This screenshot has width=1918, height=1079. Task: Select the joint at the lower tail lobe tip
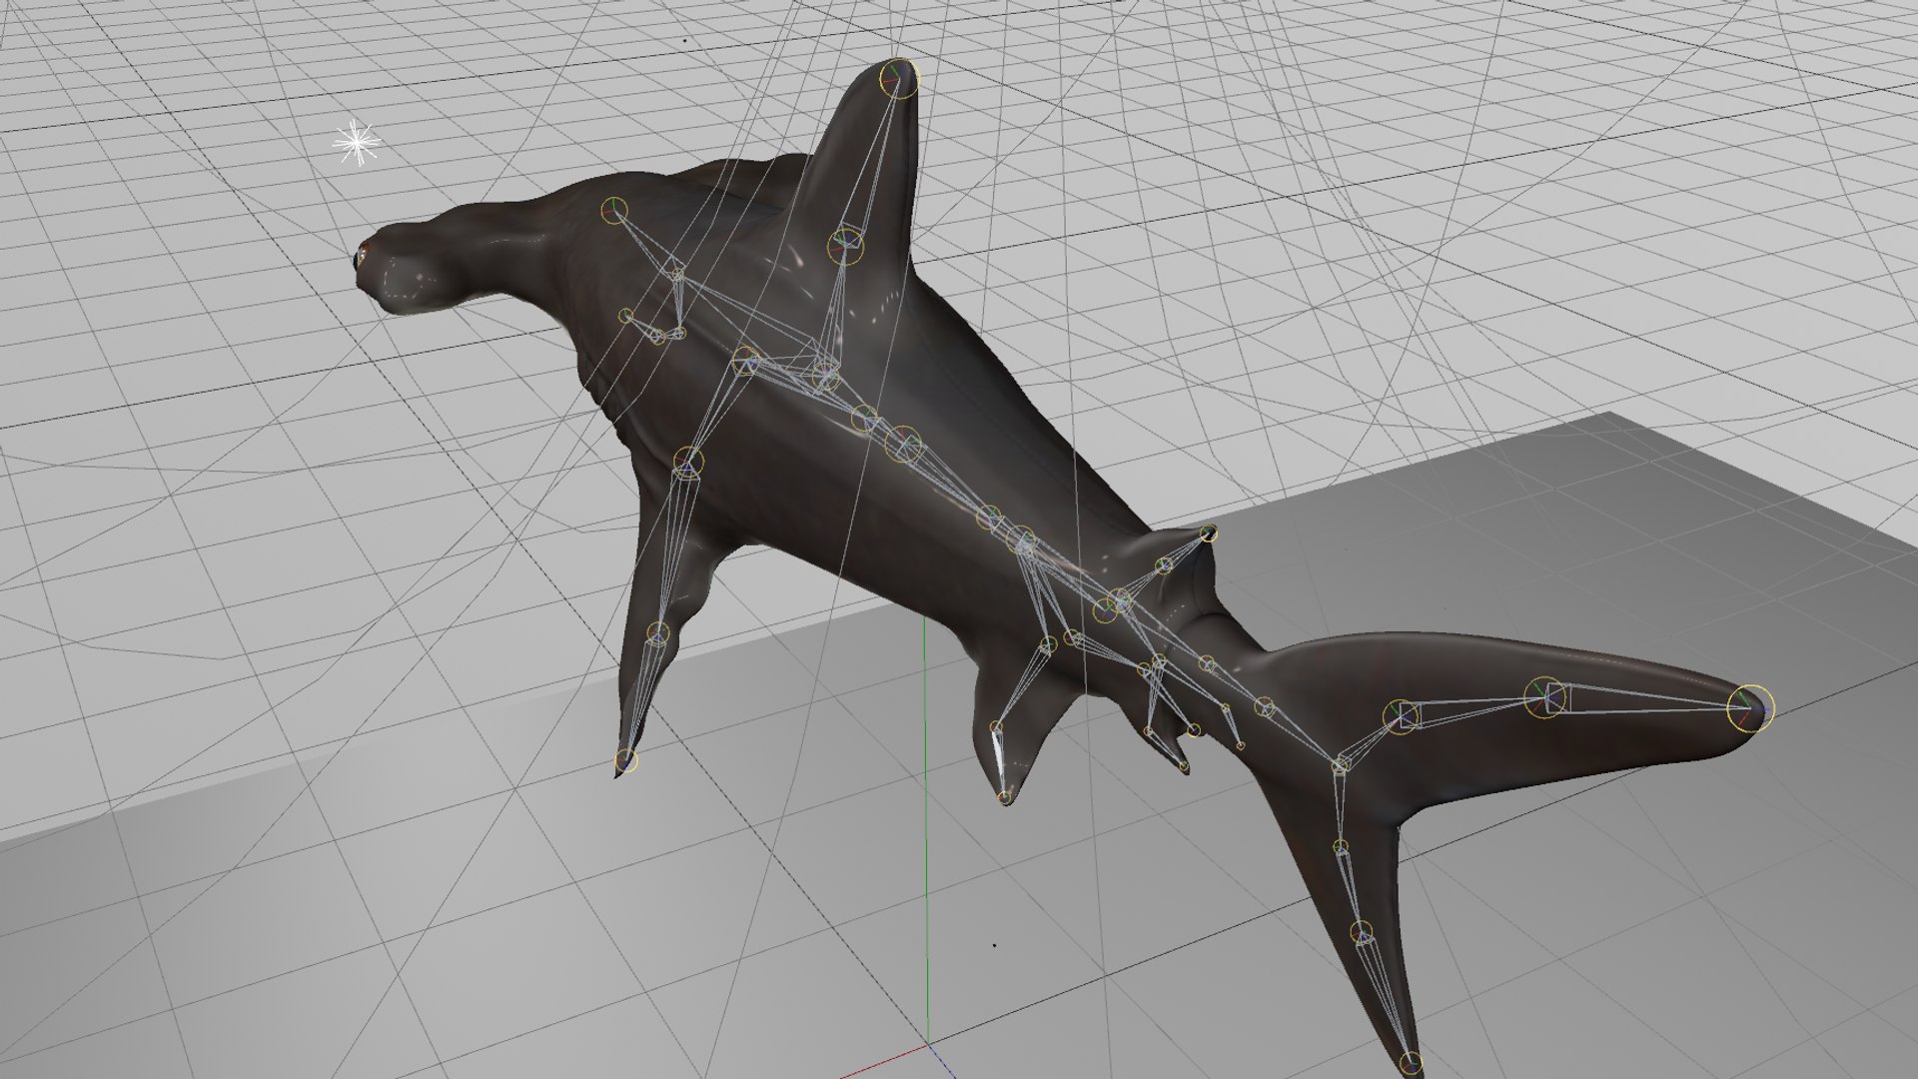pyautogui.click(x=1411, y=1062)
